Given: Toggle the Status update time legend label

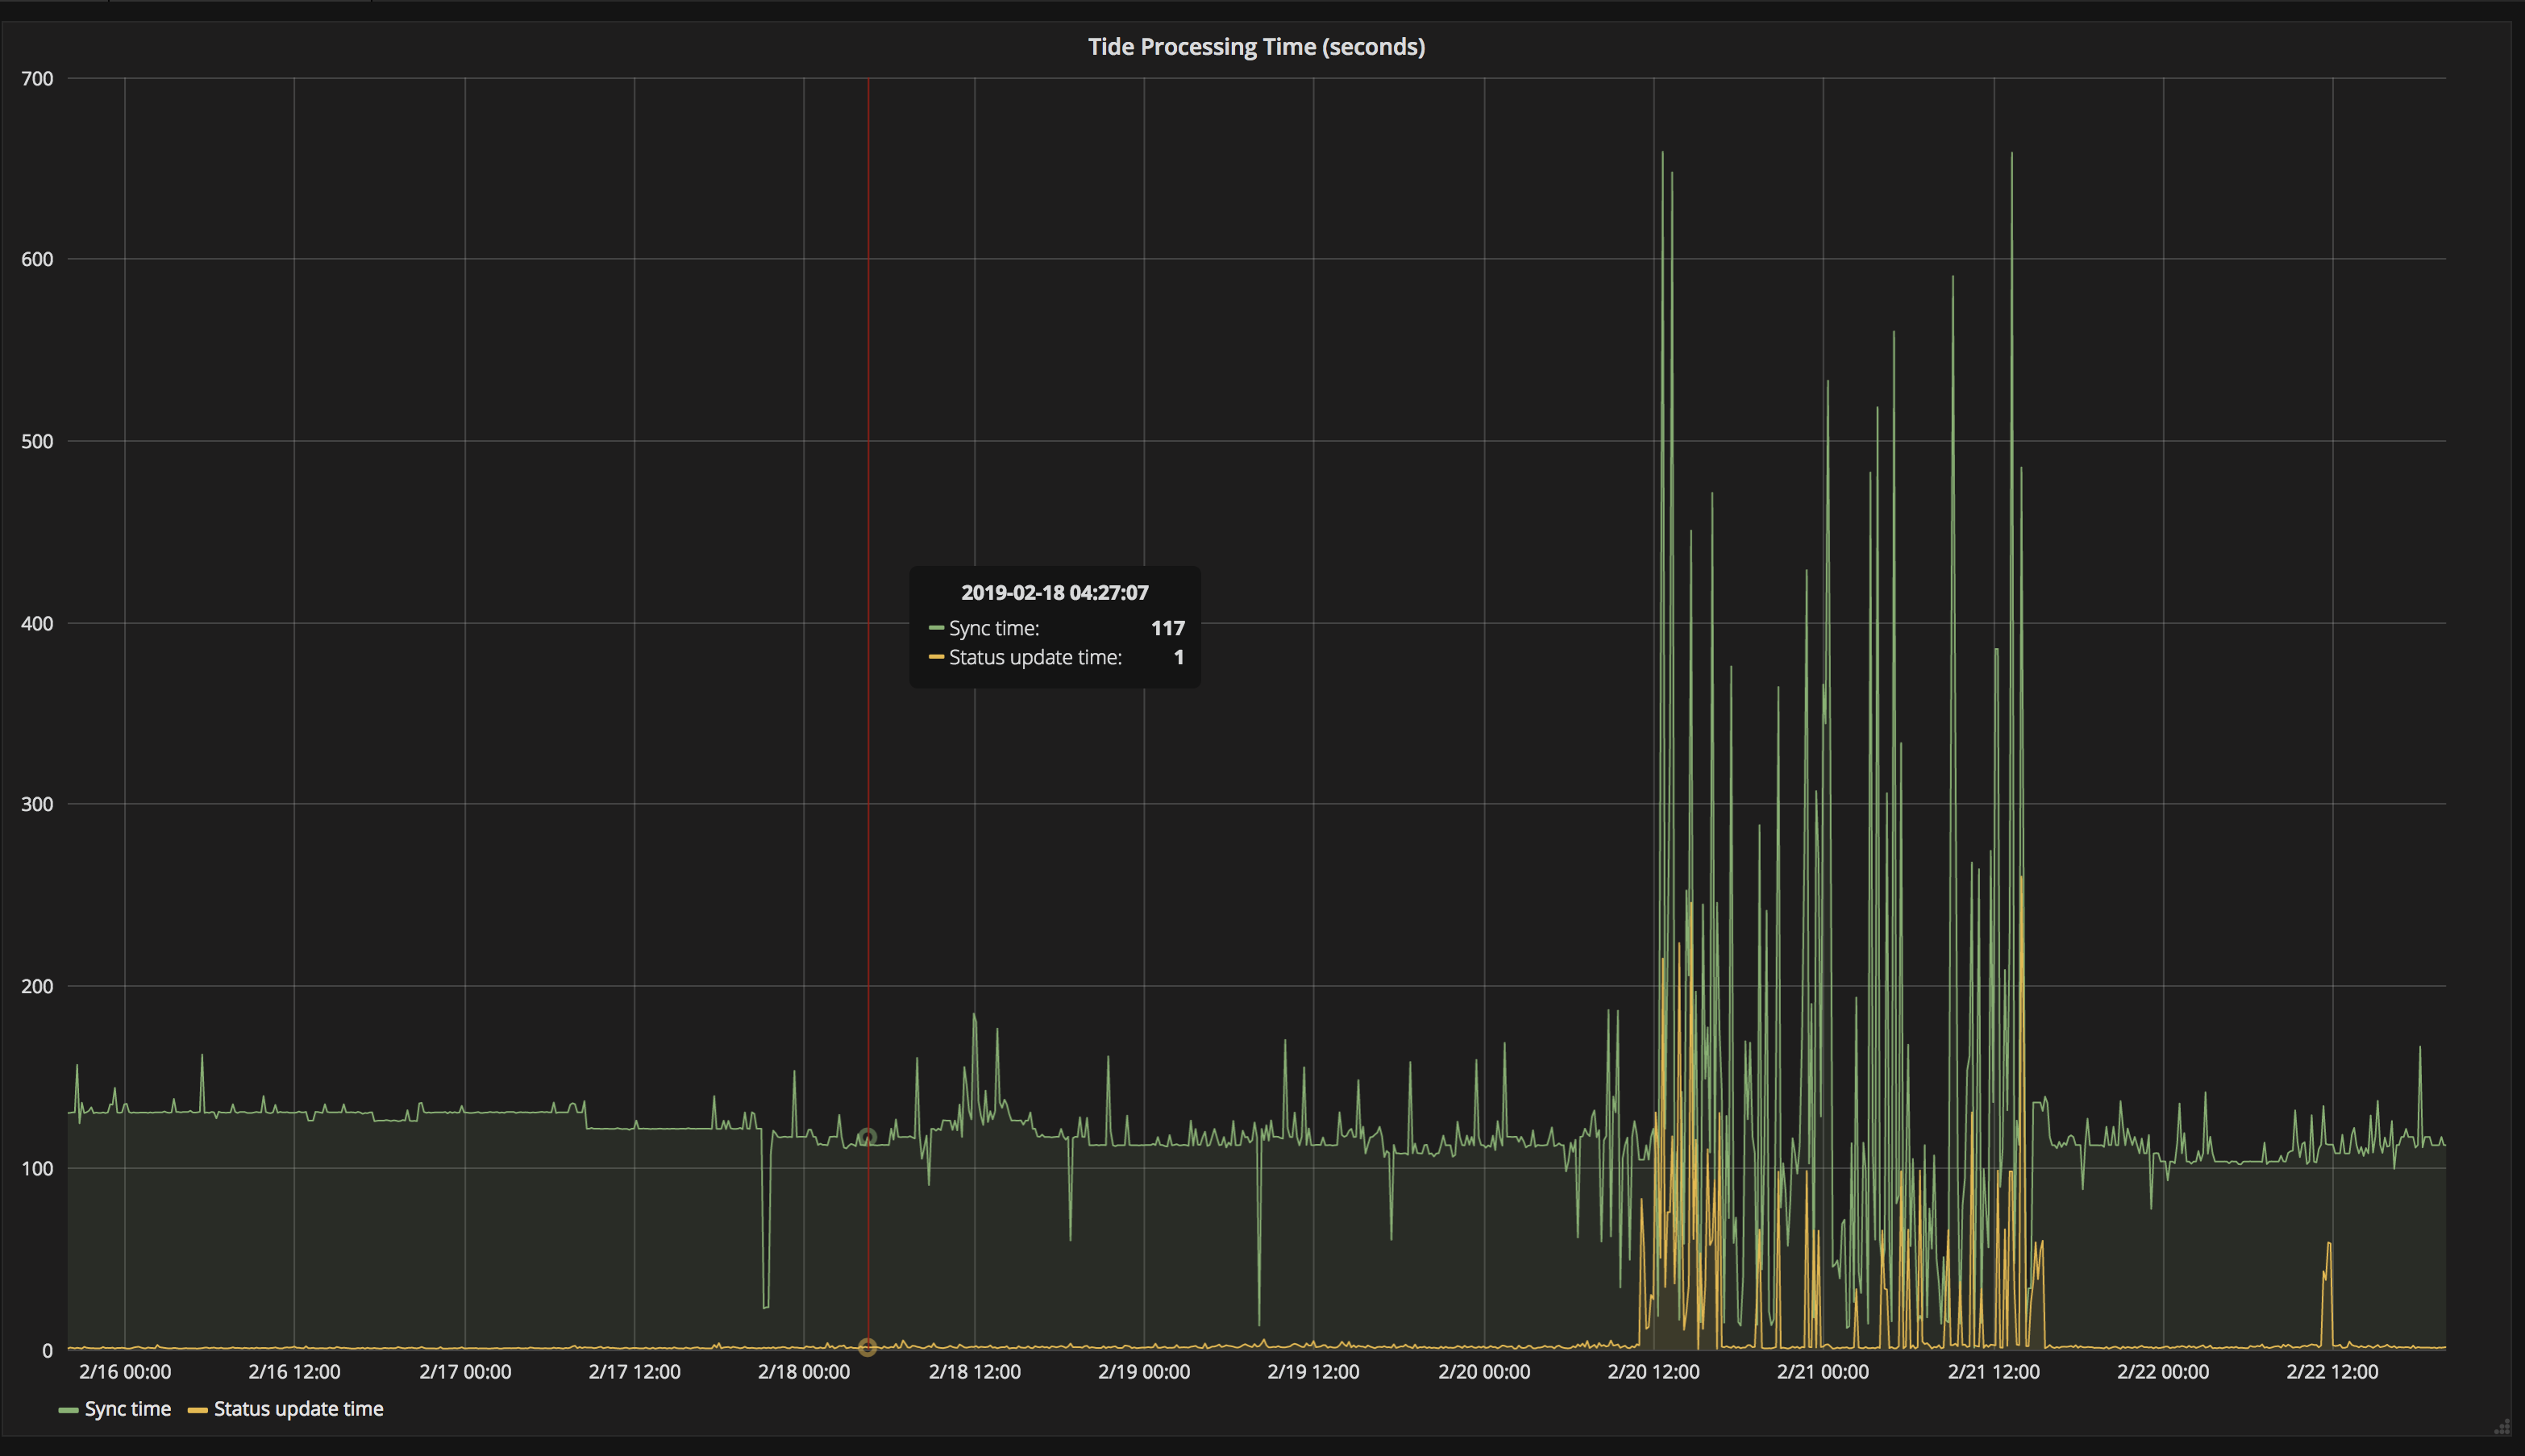Looking at the screenshot, I should [298, 1409].
